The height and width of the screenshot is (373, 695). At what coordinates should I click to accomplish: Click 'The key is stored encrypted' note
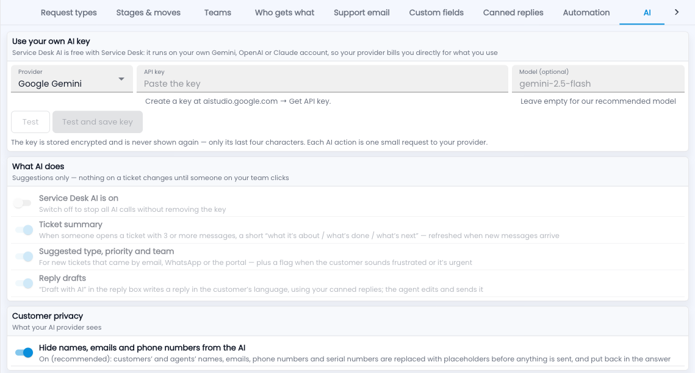coord(249,142)
